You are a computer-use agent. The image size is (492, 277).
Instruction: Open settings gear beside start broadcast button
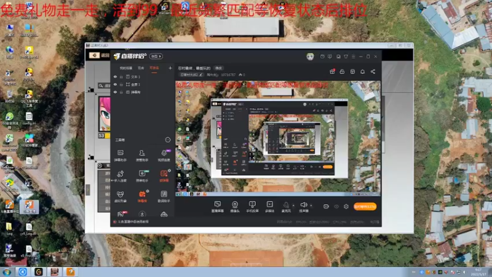coord(346,206)
